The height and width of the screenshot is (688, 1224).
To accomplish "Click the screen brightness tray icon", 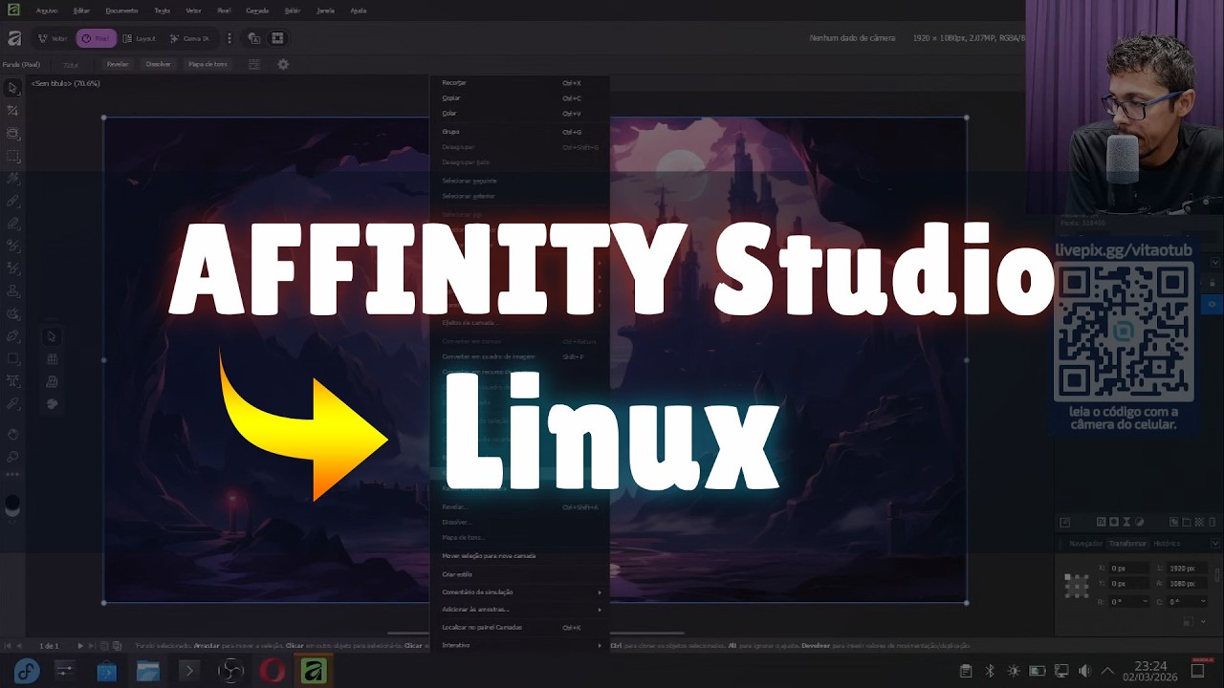I will (1014, 671).
